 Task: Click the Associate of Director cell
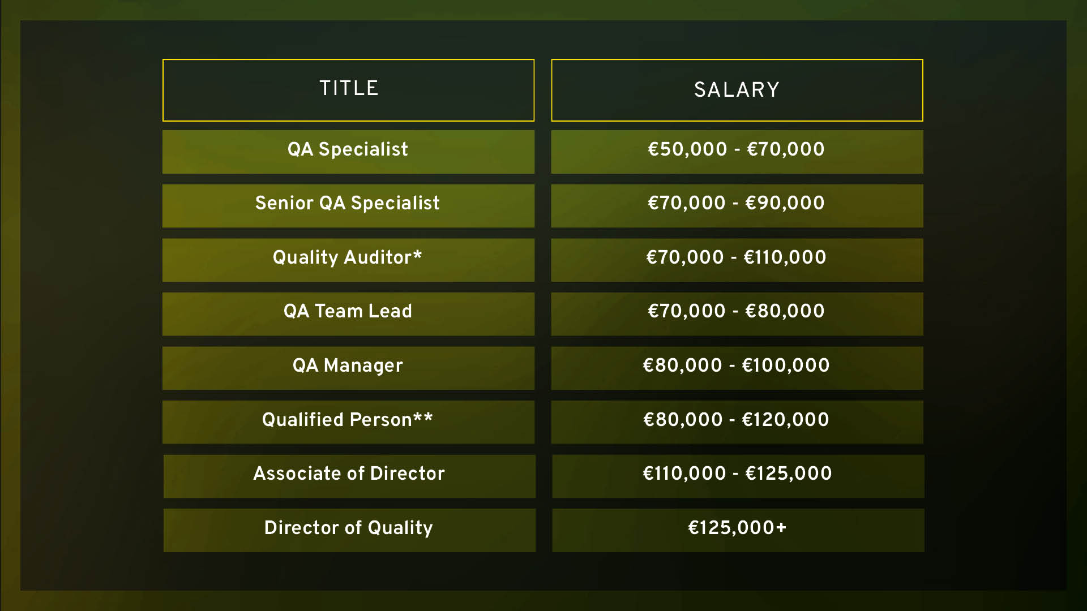(x=349, y=476)
